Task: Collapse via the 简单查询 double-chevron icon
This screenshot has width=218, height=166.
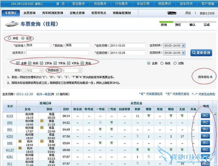Action: coord(211,77)
